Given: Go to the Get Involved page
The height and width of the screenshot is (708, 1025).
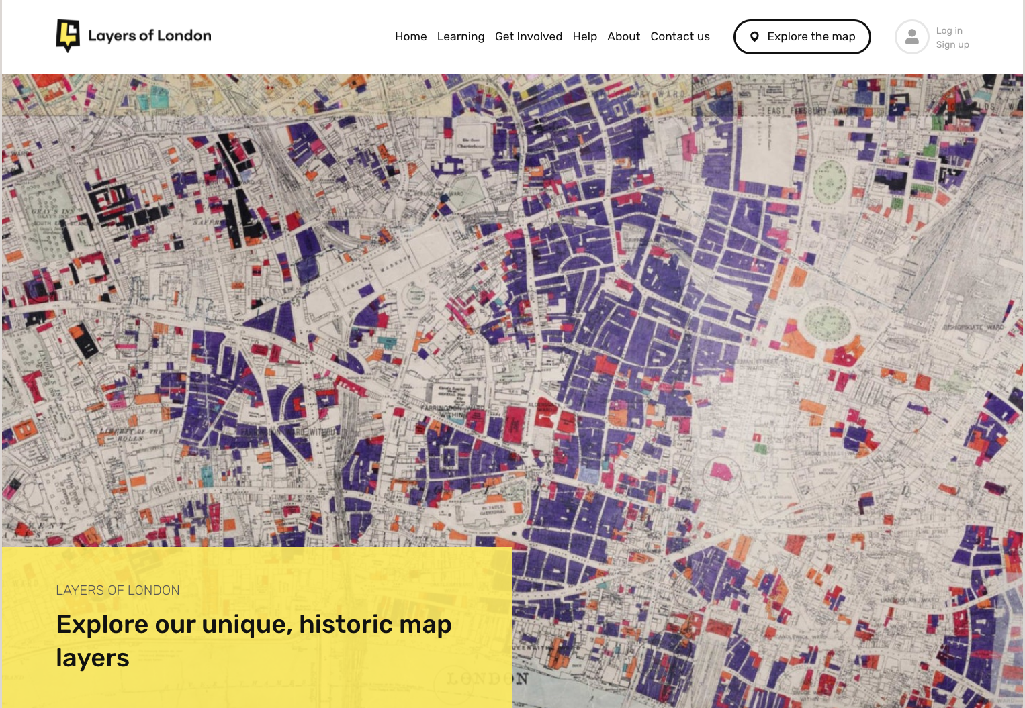Looking at the screenshot, I should 529,36.
